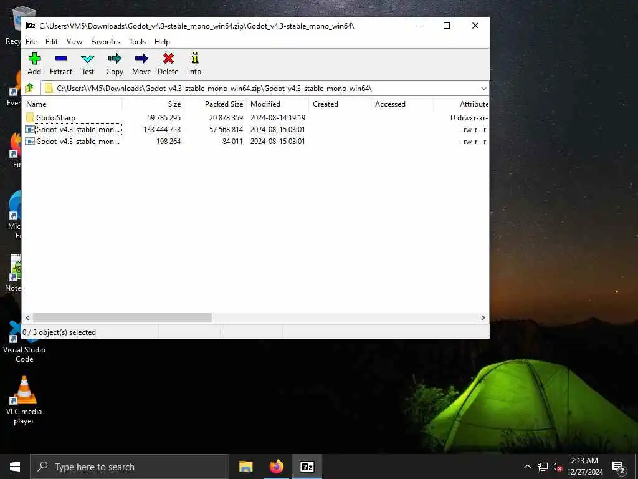The image size is (638, 479).
Task: Click the 7z logo in title bar
Action: click(31, 26)
